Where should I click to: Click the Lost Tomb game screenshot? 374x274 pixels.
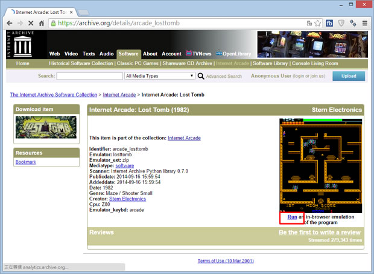(320, 165)
